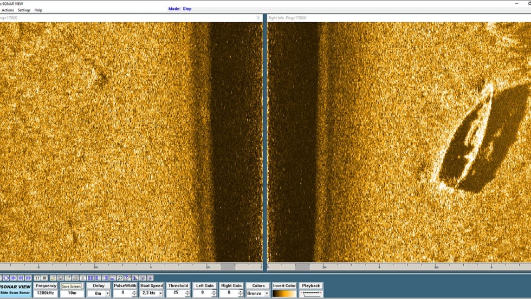Open the Delay dropdown

coord(107,293)
